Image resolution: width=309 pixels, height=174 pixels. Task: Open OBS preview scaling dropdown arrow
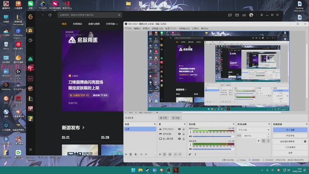pos(157,113)
